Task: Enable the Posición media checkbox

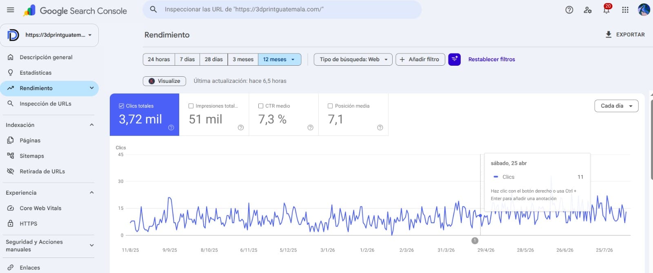Action: click(x=330, y=106)
